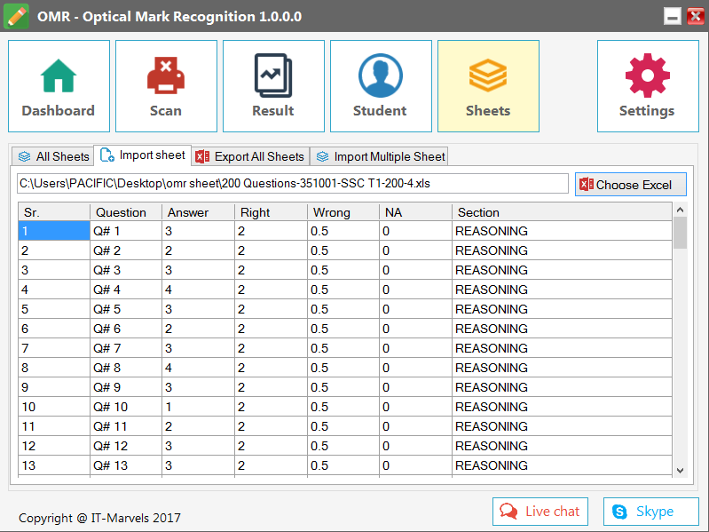Image resolution: width=709 pixels, height=532 pixels.
Task: Click scrollbar up arrow in table
Action: (x=680, y=210)
